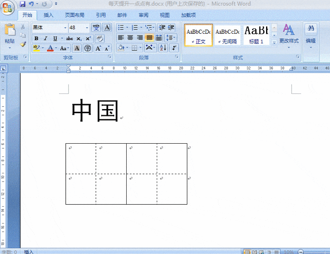Toggle Bold formatting
The width and height of the screenshot is (330, 254).
36,38
